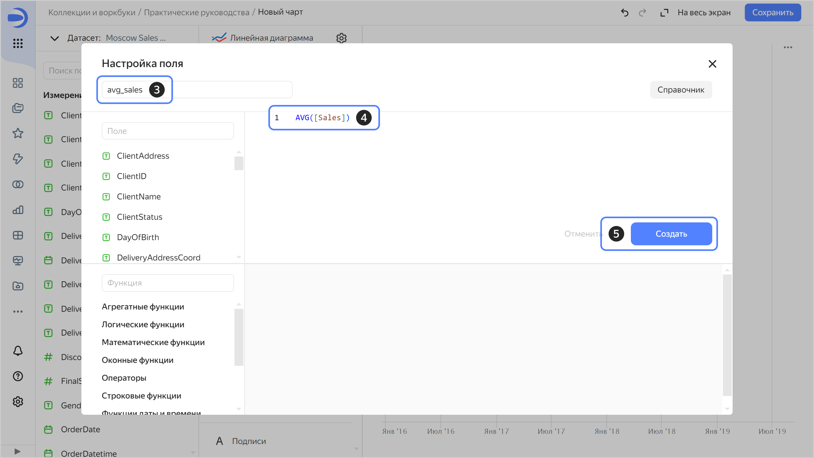This screenshot has height=458, width=814.
Task: Click the notifications bell icon
Action: (18, 351)
